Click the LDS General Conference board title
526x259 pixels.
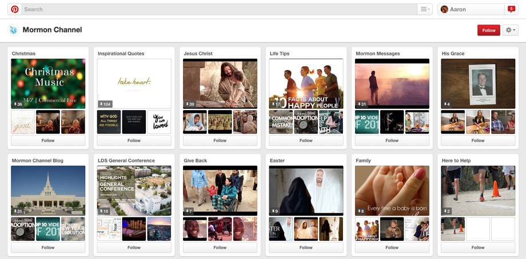pyautogui.click(x=126, y=161)
